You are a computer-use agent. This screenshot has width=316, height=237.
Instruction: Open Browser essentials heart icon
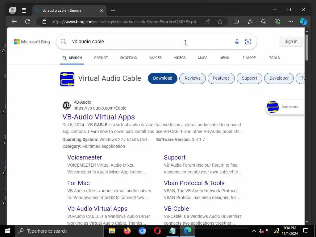pyautogui.click(x=277, y=22)
